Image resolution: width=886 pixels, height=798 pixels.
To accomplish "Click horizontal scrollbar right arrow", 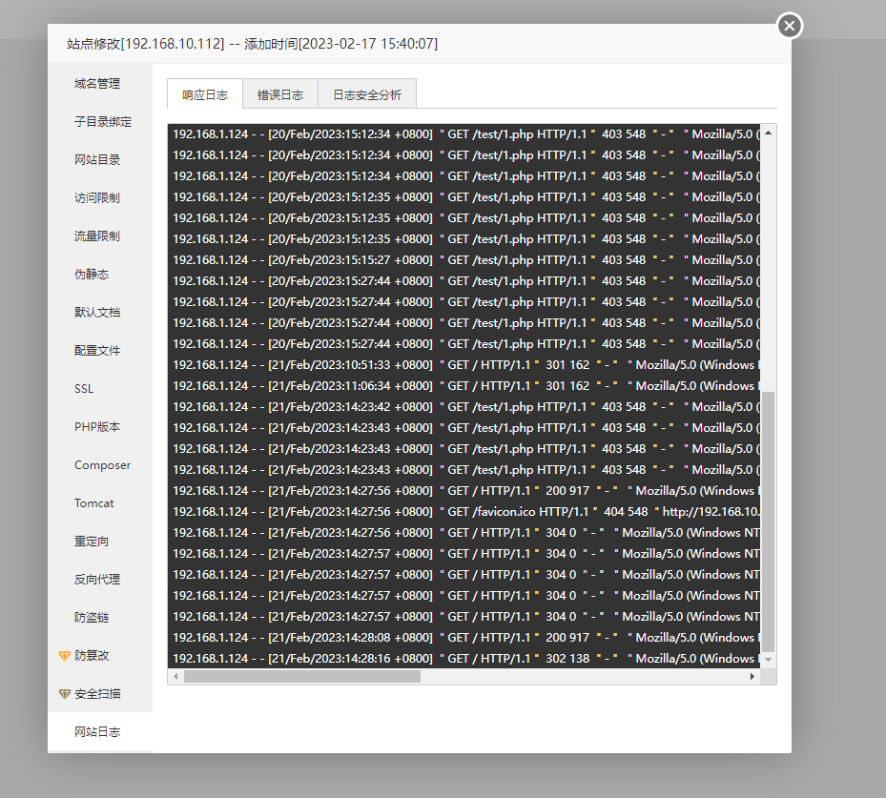I will click(x=752, y=676).
